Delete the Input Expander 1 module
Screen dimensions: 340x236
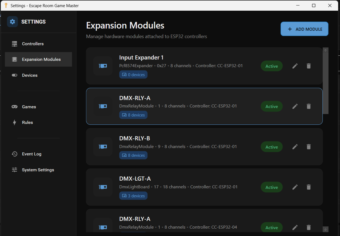click(309, 66)
